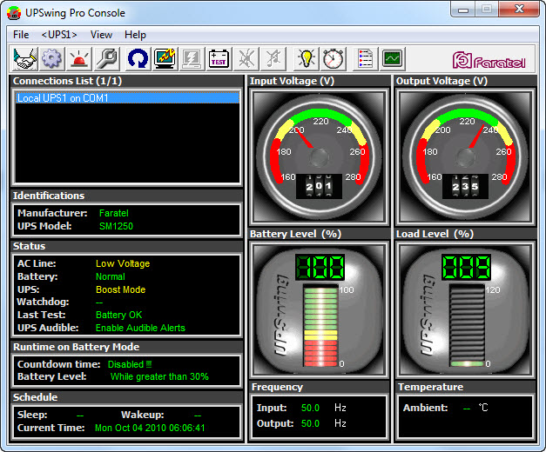Screen dimensions: 546x452
Task: Click the monitor with lightning shutdown icon
Action: (x=165, y=58)
